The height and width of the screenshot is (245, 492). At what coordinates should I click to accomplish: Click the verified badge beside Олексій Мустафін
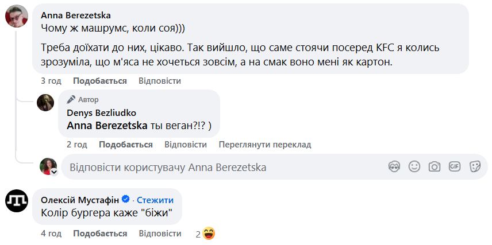coord(126,200)
